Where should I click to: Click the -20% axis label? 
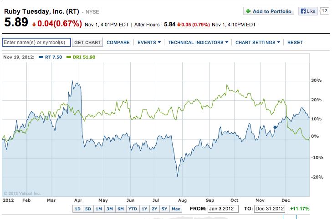click(x=317, y=177)
